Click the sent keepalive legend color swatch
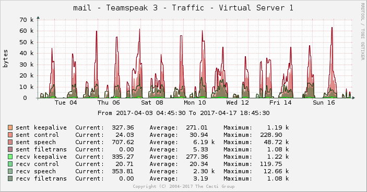Screen dimensions: 367x192 [x=10, y=127]
